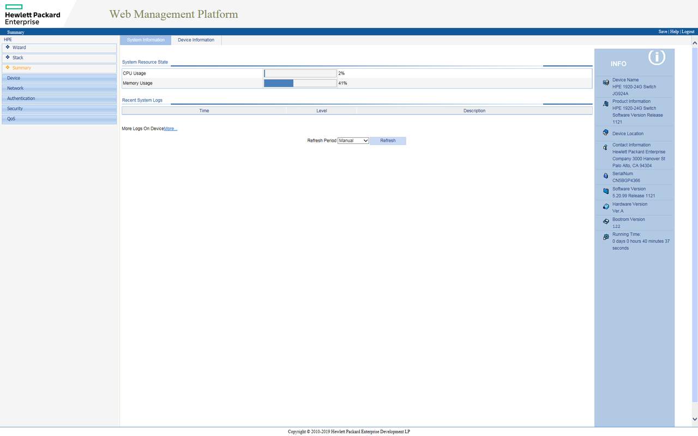Expand the Network menu section
Viewport: 698px width, 436px height.
(59, 88)
